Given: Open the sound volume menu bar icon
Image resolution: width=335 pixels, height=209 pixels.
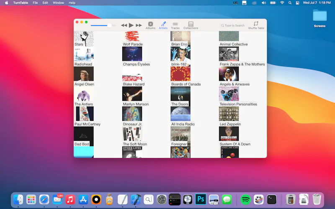Looking at the screenshot, I should click(264, 3).
